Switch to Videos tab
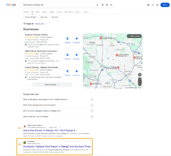The image size is (171, 156). tap(44, 12)
